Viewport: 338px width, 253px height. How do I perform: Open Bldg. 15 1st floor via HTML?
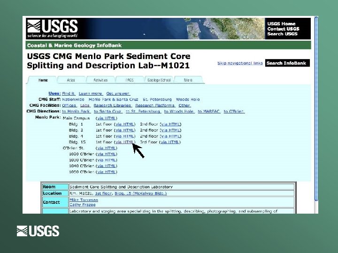point(125,142)
